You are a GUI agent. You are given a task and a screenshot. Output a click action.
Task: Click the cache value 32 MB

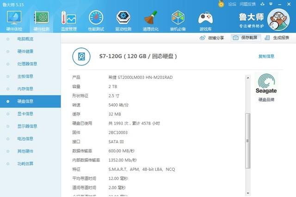point(115,114)
